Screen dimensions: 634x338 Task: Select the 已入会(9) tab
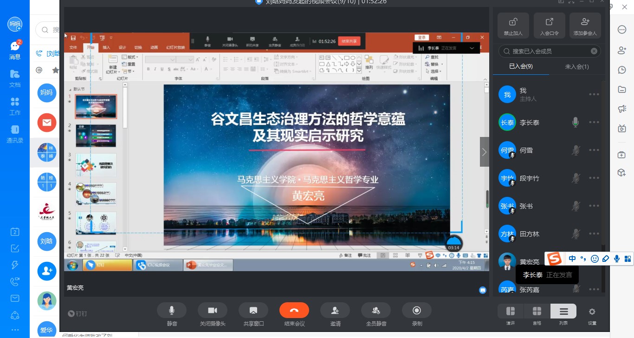(x=521, y=66)
